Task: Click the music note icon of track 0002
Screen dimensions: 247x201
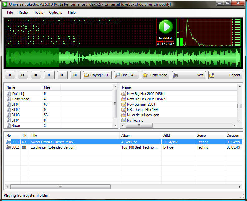Action: (8, 147)
